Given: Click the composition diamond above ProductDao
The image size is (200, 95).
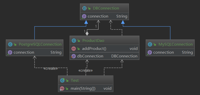Looking at the screenshot, I should pyautogui.click(x=87, y=33).
